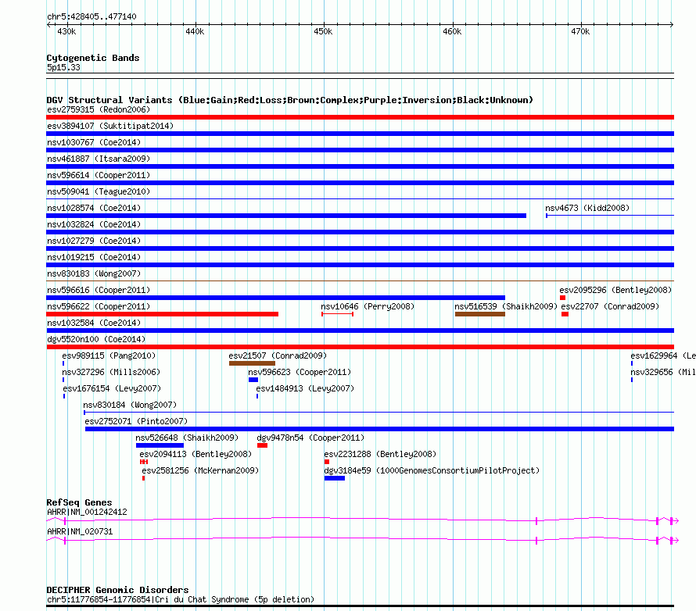Image resolution: width=696 pixels, height=611 pixels.
Task: Click the blue nsv526648 (Shaikh2009) bar
Action: pyautogui.click(x=160, y=445)
